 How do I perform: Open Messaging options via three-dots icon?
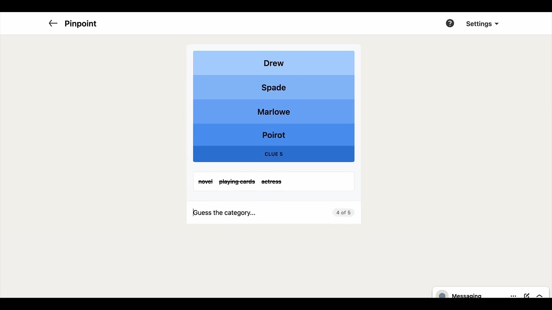click(x=513, y=296)
